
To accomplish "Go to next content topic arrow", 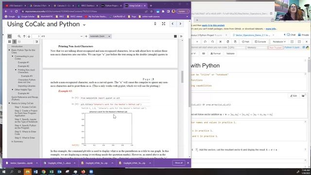I will click(180, 24).
